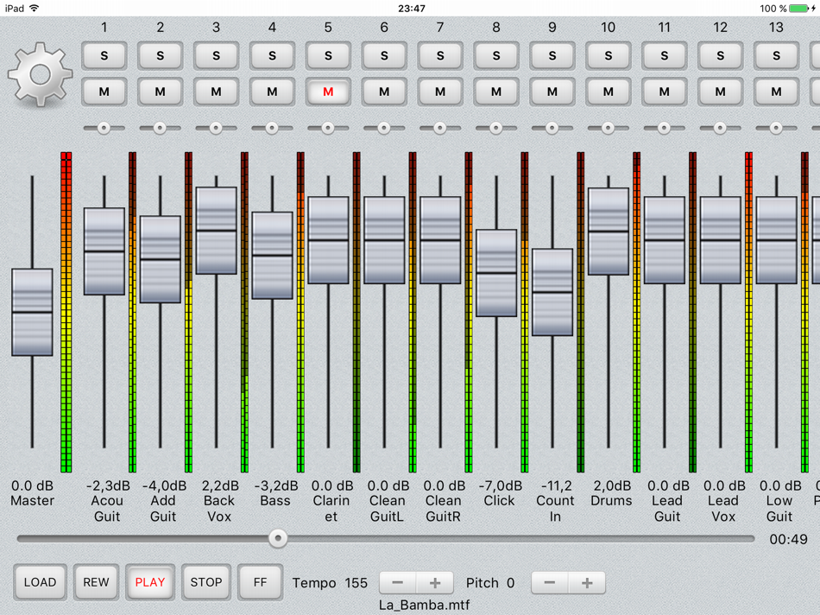Click the Lead Vox fader handle
Screen dimensions: 820x615
coord(720,240)
